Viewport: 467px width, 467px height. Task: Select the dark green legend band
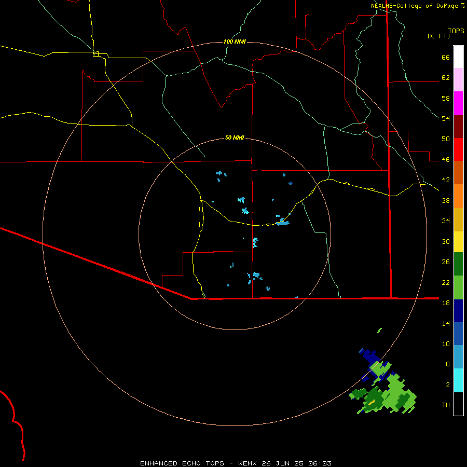tap(458, 264)
